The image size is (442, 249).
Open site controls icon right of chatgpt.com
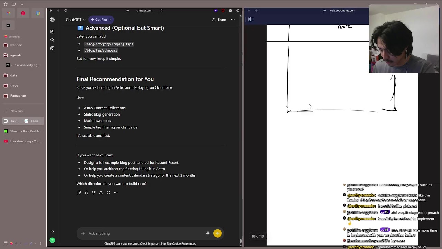coord(161,11)
